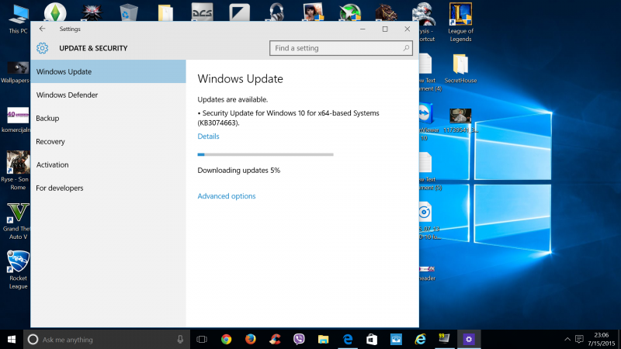Open Viber from the taskbar
Viewport: 621px width, 349px height.
[x=299, y=340]
